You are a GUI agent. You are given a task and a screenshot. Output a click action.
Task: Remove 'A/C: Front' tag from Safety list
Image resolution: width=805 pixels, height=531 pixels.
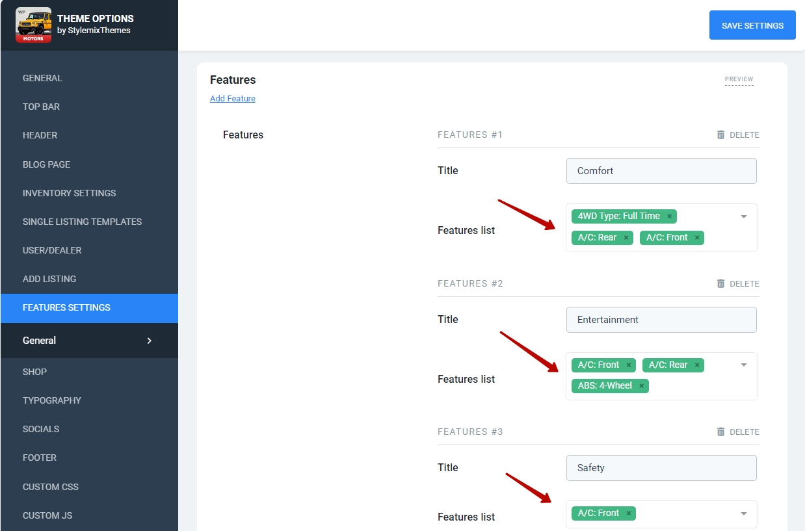click(x=629, y=513)
